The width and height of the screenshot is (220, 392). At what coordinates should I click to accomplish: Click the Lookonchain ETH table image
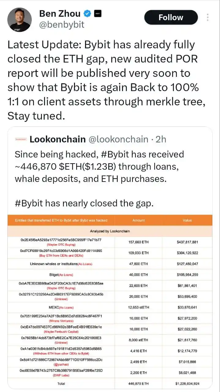tap(110, 302)
